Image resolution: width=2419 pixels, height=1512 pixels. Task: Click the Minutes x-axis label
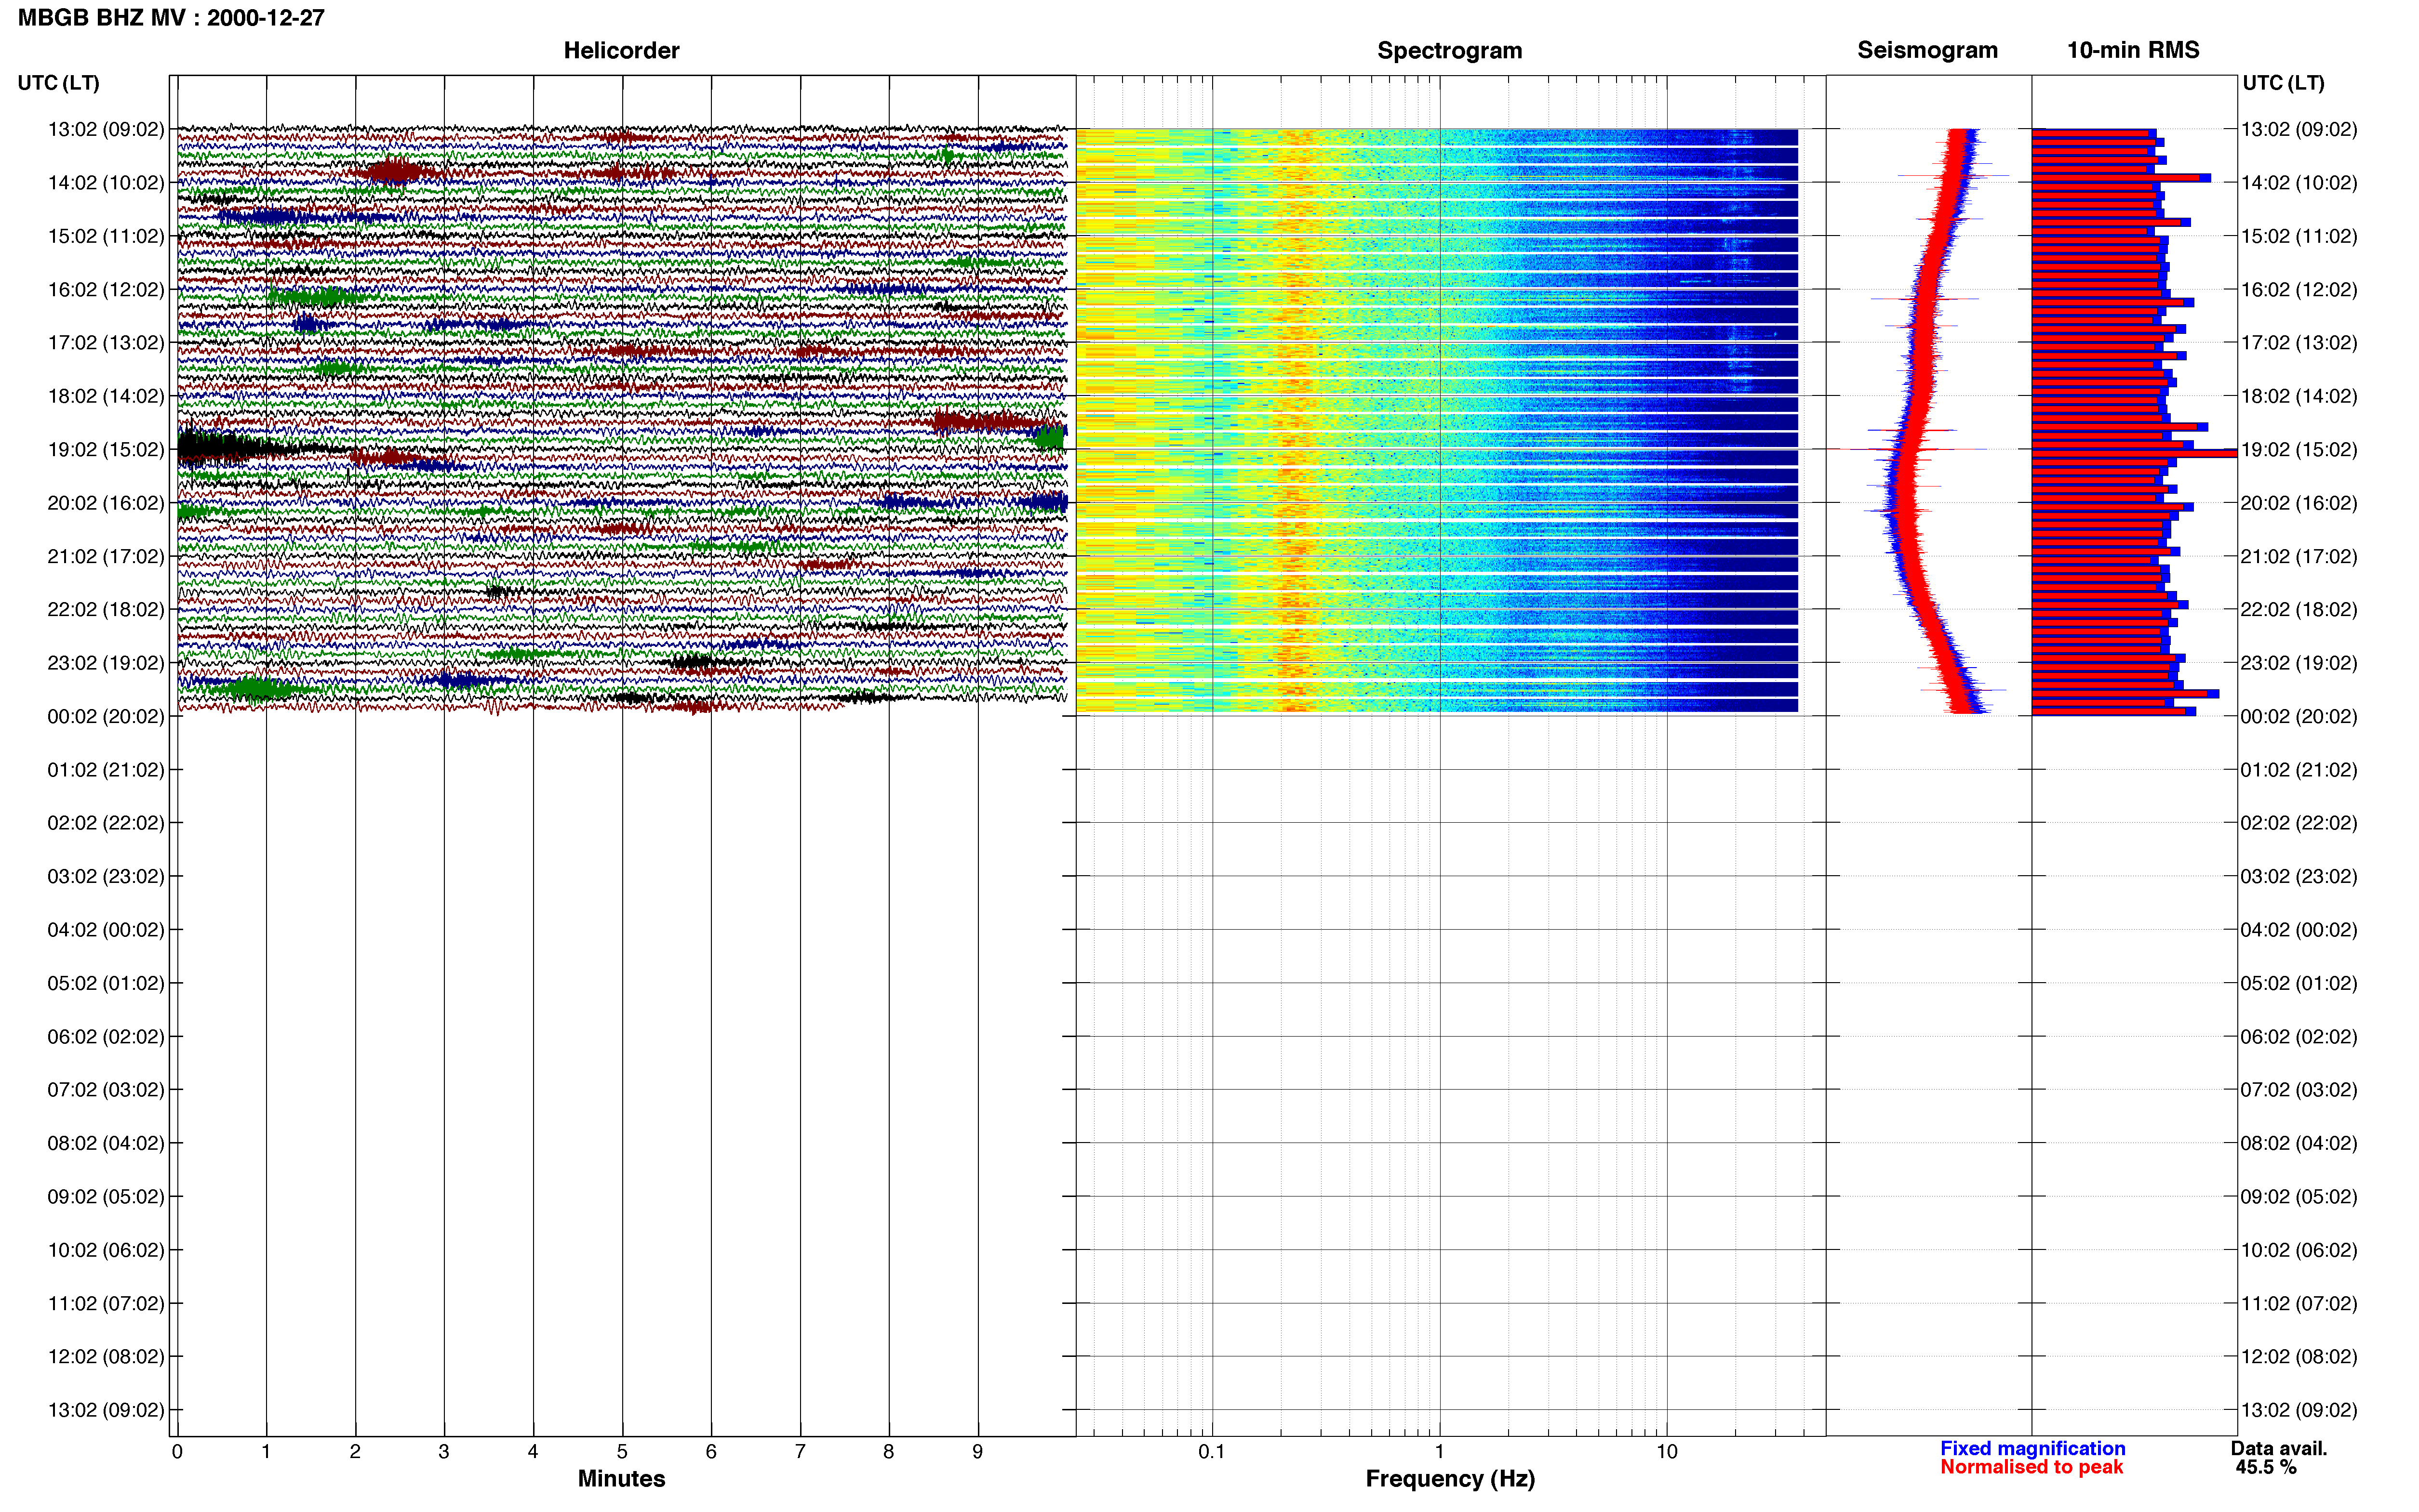(621, 1478)
